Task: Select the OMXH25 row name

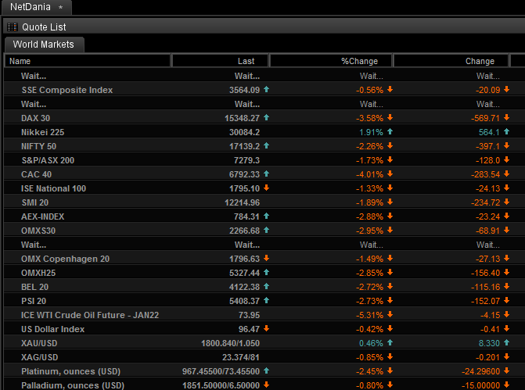Action: 38,273
